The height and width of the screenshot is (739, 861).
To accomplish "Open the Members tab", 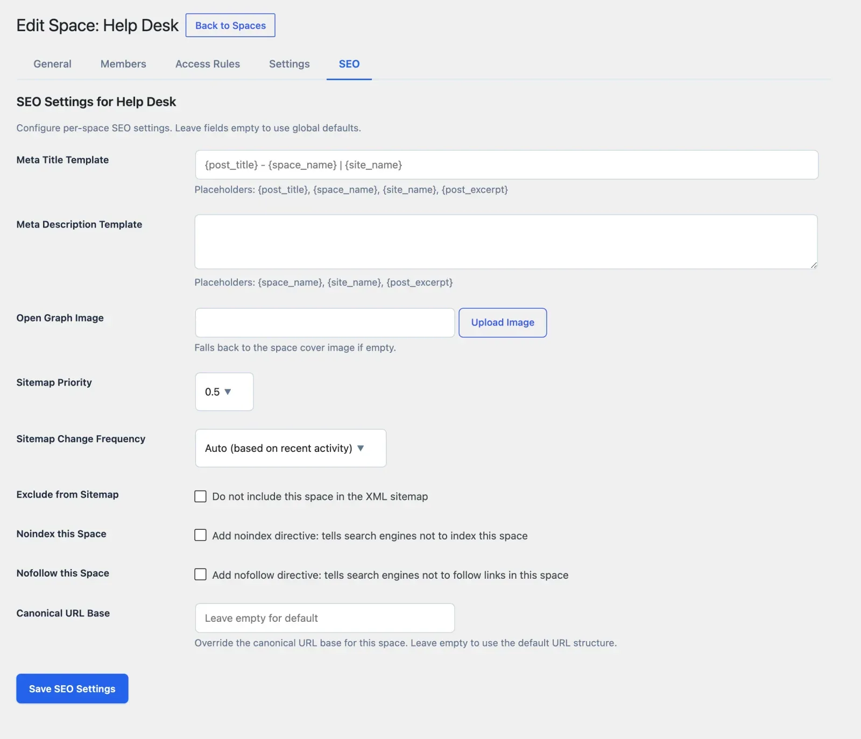I will 123,64.
